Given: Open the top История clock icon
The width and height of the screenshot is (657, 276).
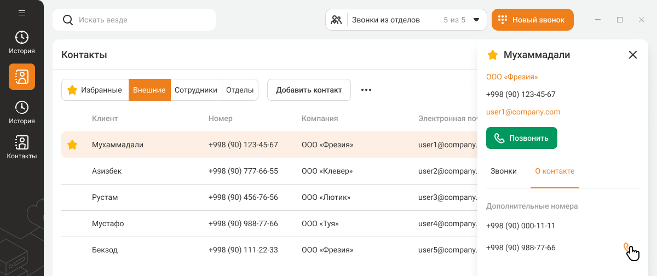Looking at the screenshot, I should pos(22,37).
